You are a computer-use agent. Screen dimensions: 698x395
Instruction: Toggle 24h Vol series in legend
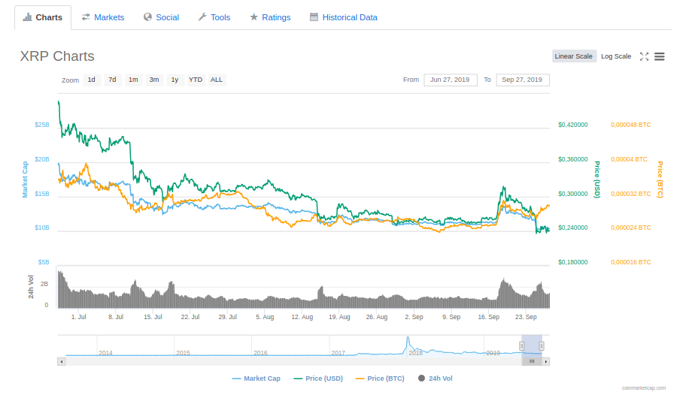pos(435,378)
